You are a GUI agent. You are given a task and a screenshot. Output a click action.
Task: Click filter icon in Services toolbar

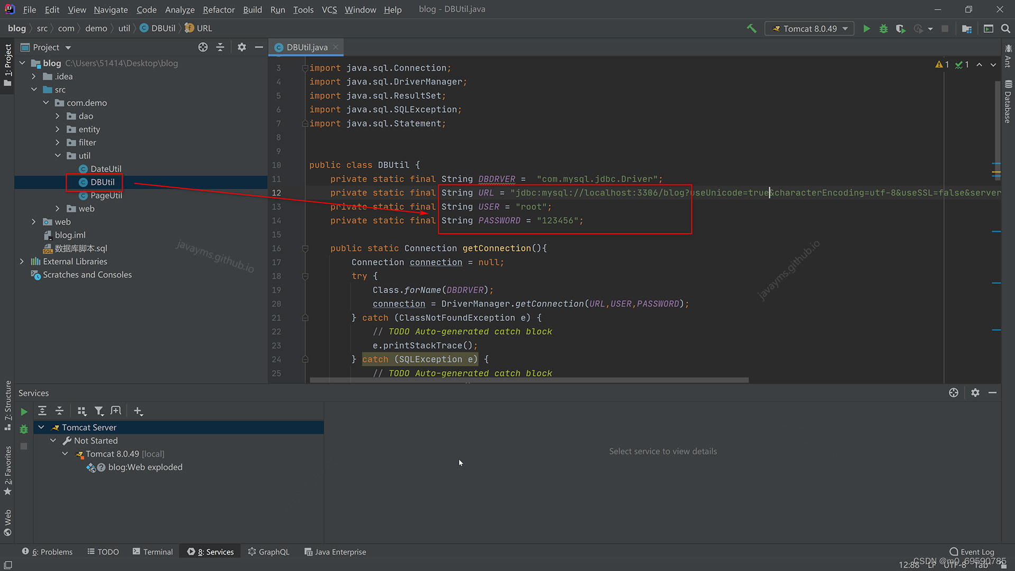coord(99,411)
